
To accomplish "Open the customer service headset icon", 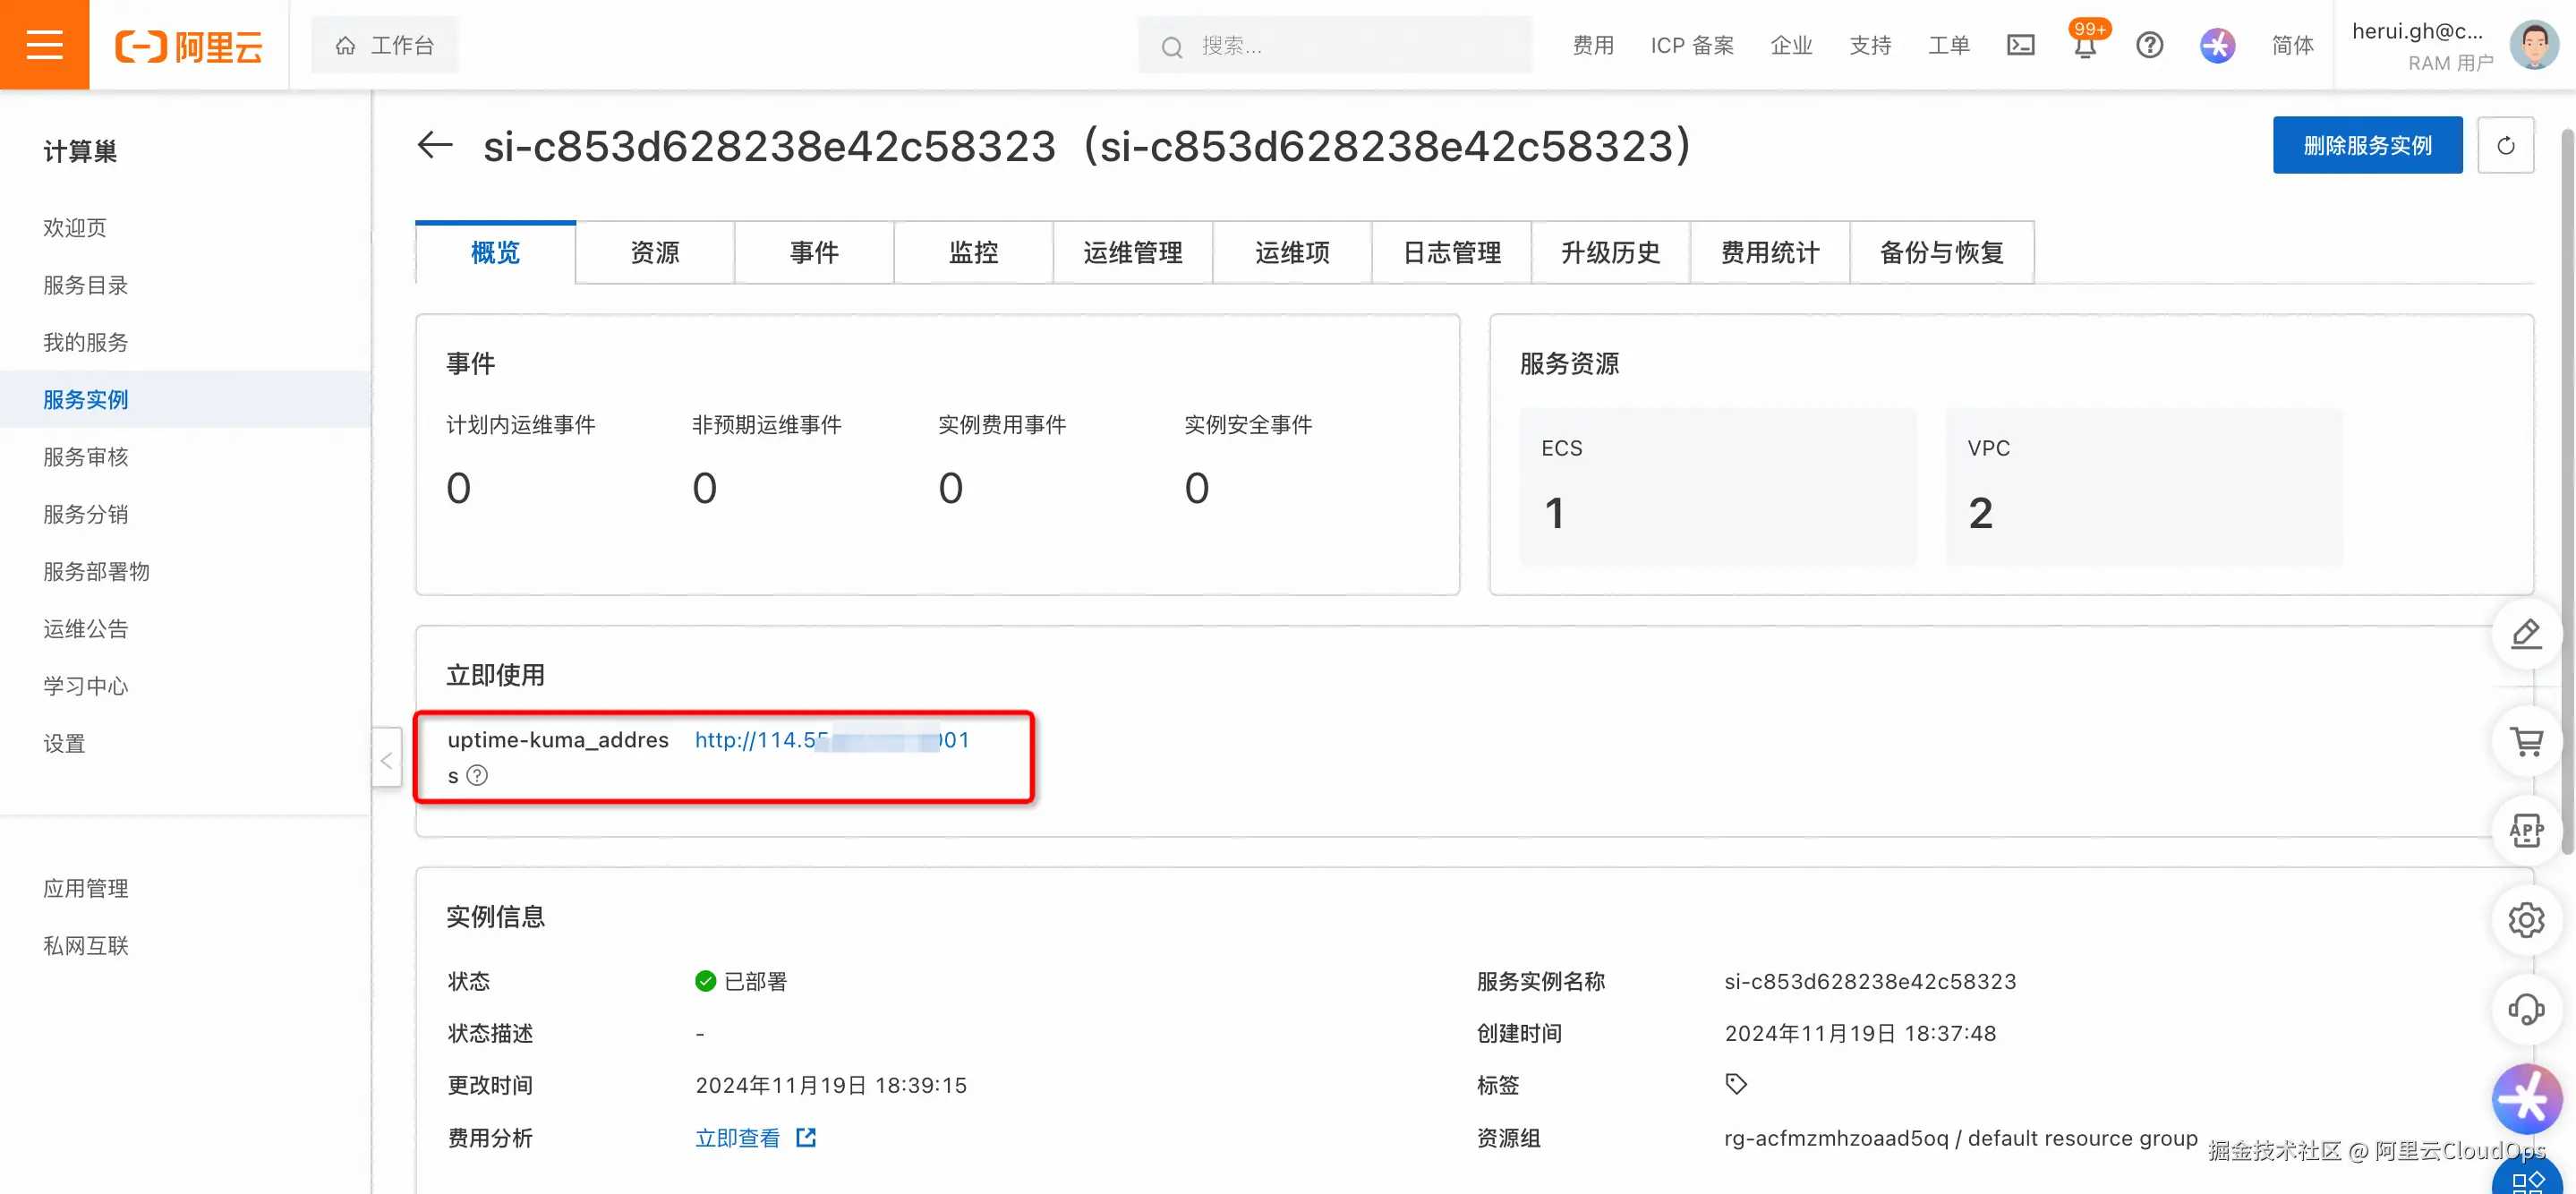I will [x=2526, y=1008].
